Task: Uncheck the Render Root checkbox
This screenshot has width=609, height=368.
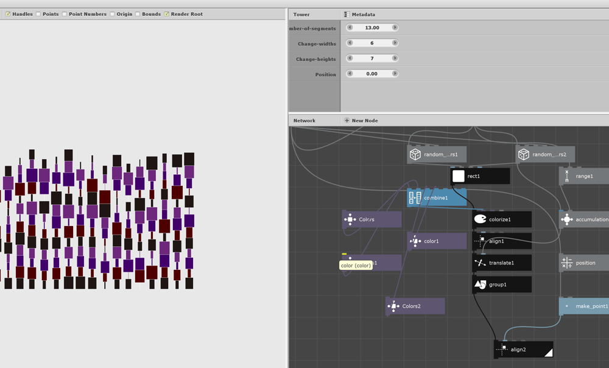Action: (x=167, y=14)
